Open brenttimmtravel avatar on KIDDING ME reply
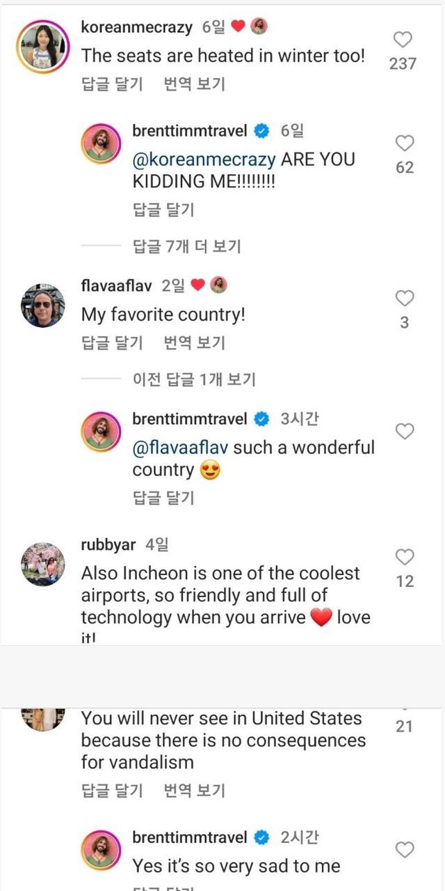The width and height of the screenshot is (445, 891). click(x=102, y=145)
